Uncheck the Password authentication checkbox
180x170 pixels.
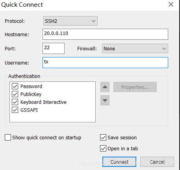tap(15, 87)
